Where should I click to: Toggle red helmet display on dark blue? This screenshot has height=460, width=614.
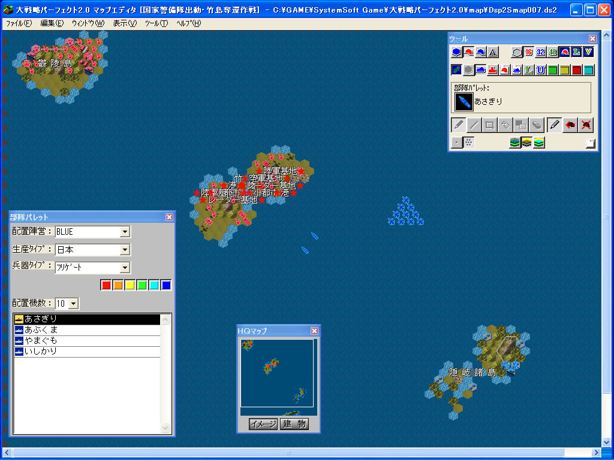pos(565,52)
